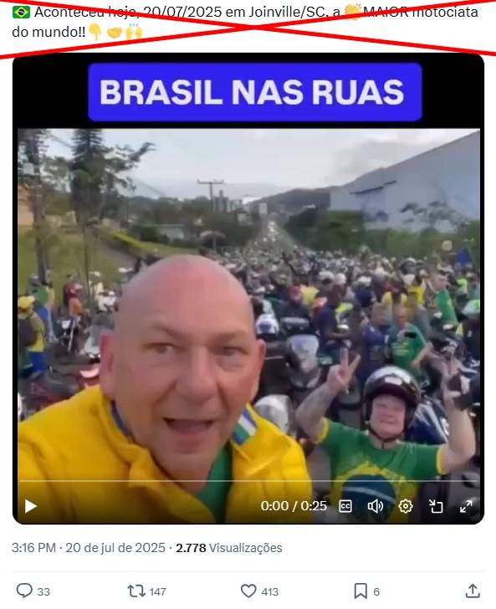Repost this tweet with retweet icon
The height and width of the screenshot is (609, 496).
tap(136, 591)
